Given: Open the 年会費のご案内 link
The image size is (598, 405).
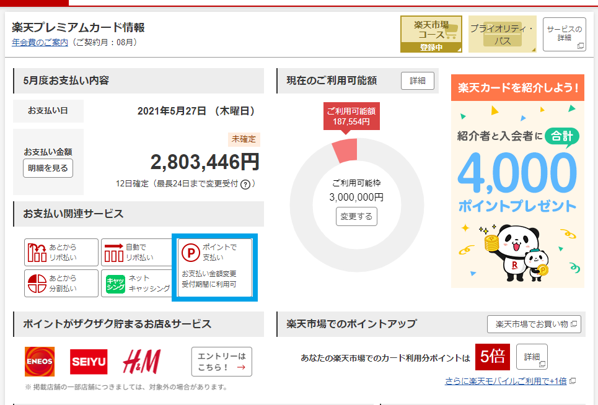Looking at the screenshot, I should click(40, 42).
